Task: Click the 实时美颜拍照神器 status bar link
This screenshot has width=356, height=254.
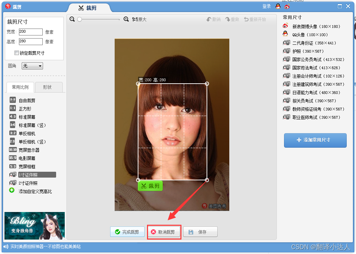Action: point(45,246)
